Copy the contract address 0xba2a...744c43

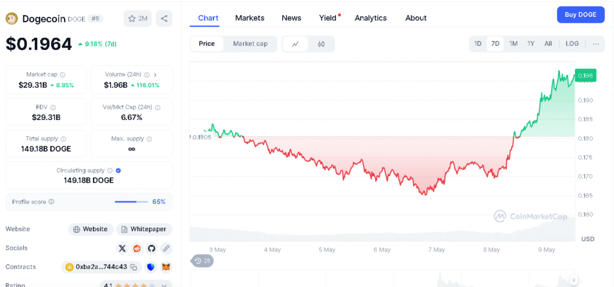(x=134, y=267)
